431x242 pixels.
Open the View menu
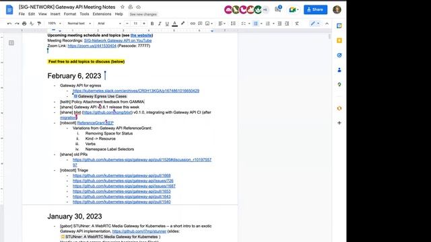coord(42,14)
